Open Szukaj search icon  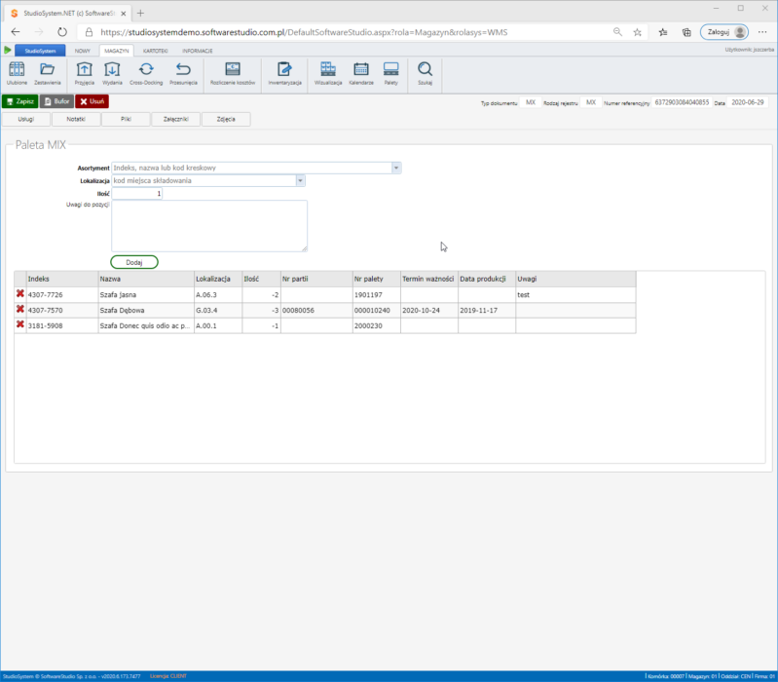pyautogui.click(x=426, y=73)
